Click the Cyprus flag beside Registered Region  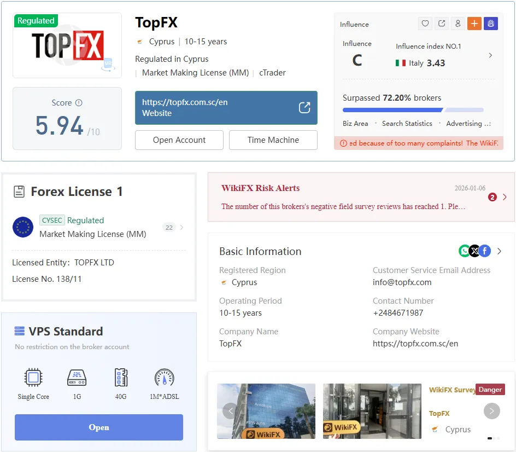pyautogui.click(x=224, y=282)
